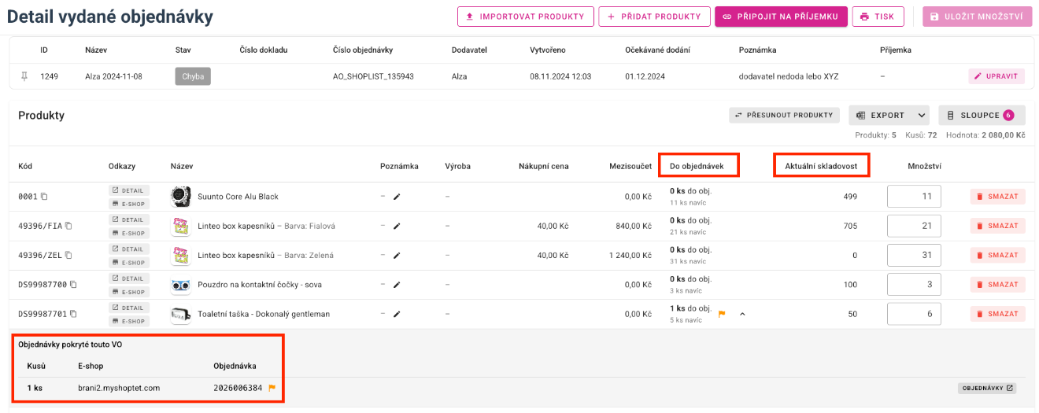Collapse covered orders chevron in the Toaletní taška row
This screenshot has width=1039, height=413.
point(742,314)
